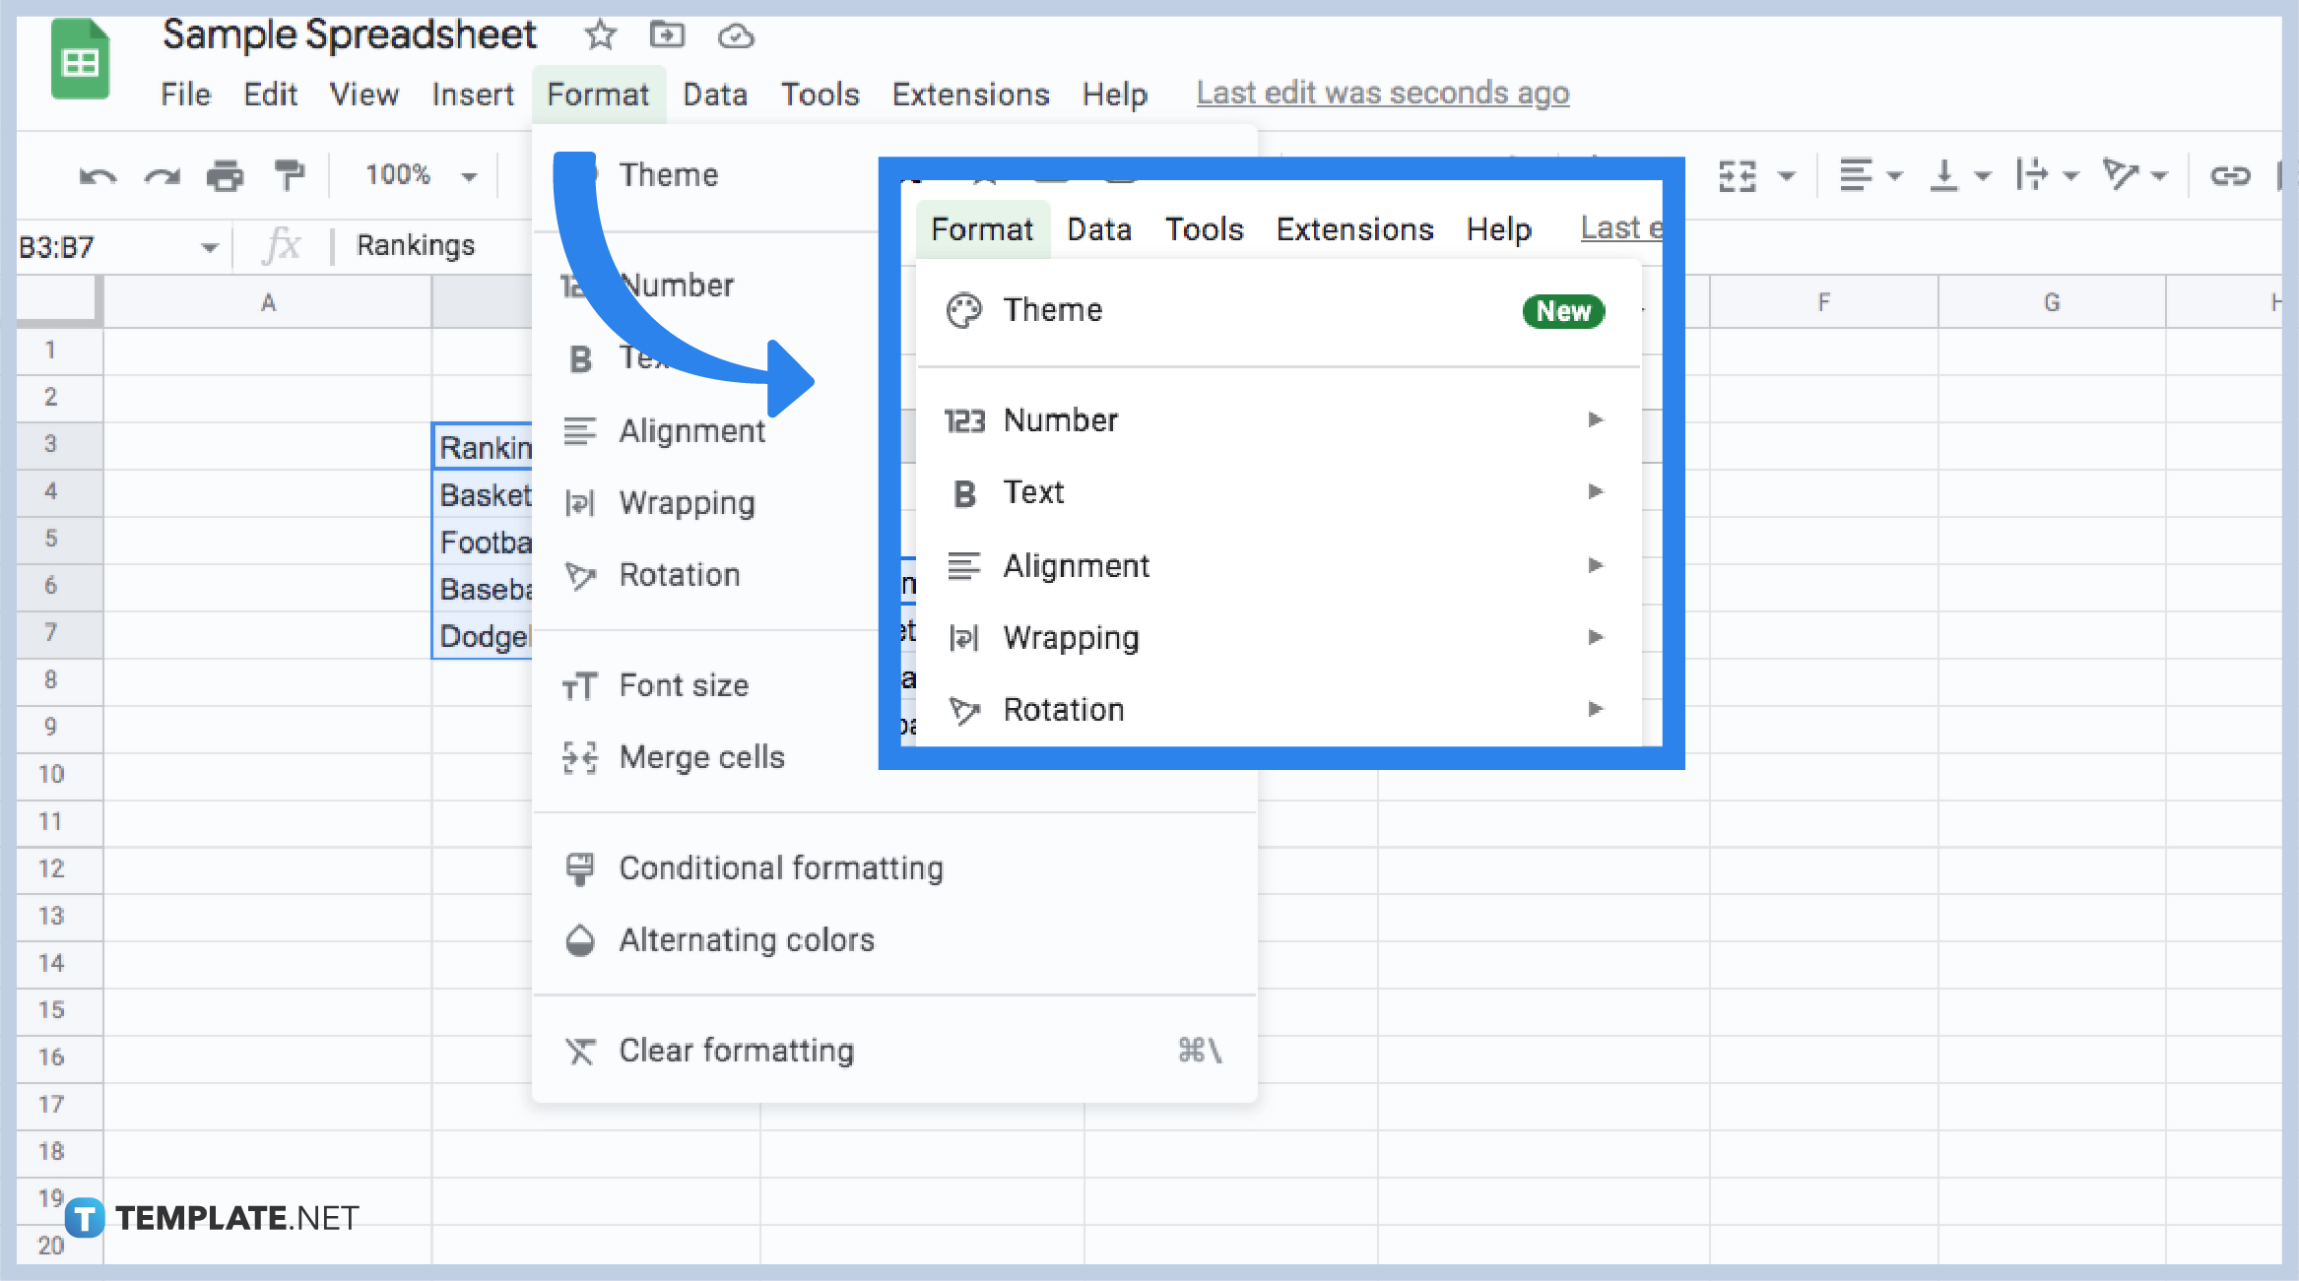Click the New button next to Theme
The height and width of the screenshot is (1281, 2299).
[1562, 311]
